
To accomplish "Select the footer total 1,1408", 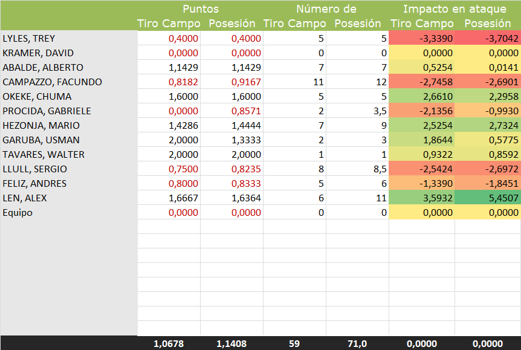I will pos(231,343).
